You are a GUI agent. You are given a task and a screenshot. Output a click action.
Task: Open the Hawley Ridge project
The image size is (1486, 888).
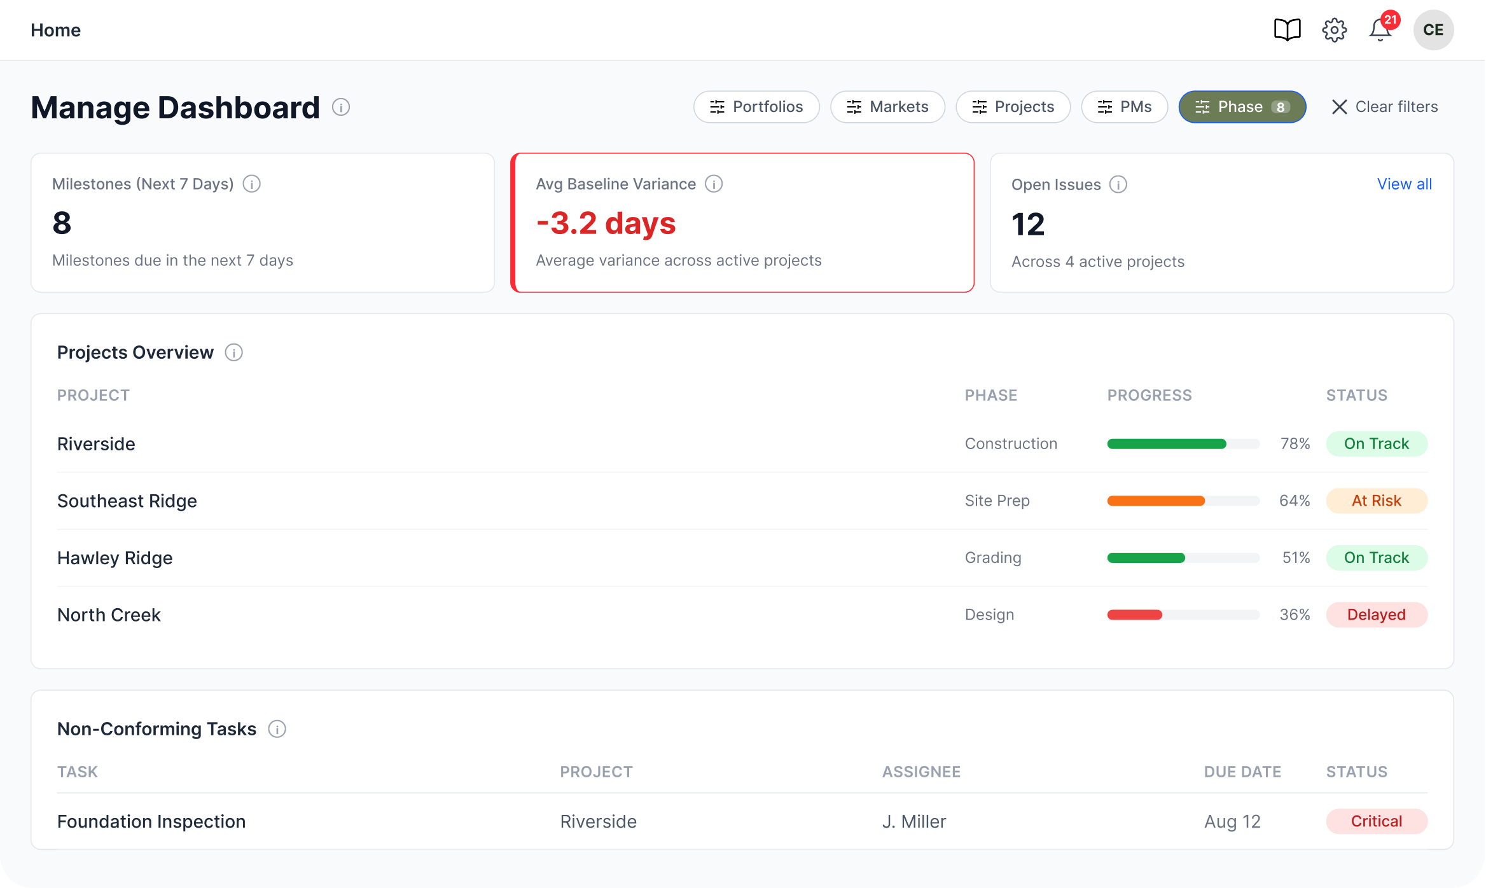[x=115, y=558]
